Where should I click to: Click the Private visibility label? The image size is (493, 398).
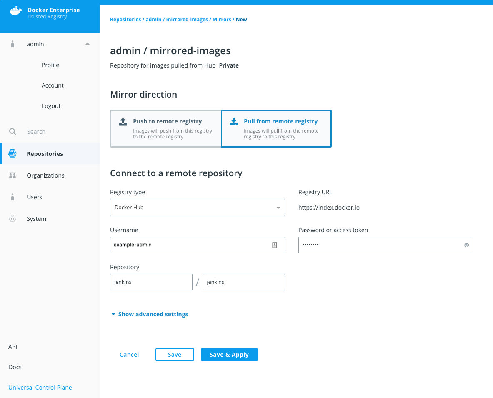click(x=229, y=65)
